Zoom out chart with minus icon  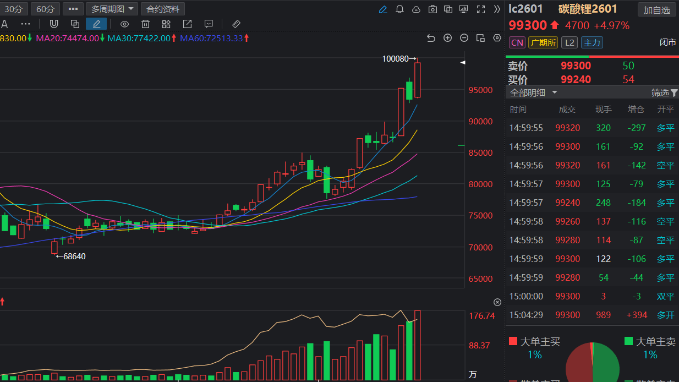[464, 38]
